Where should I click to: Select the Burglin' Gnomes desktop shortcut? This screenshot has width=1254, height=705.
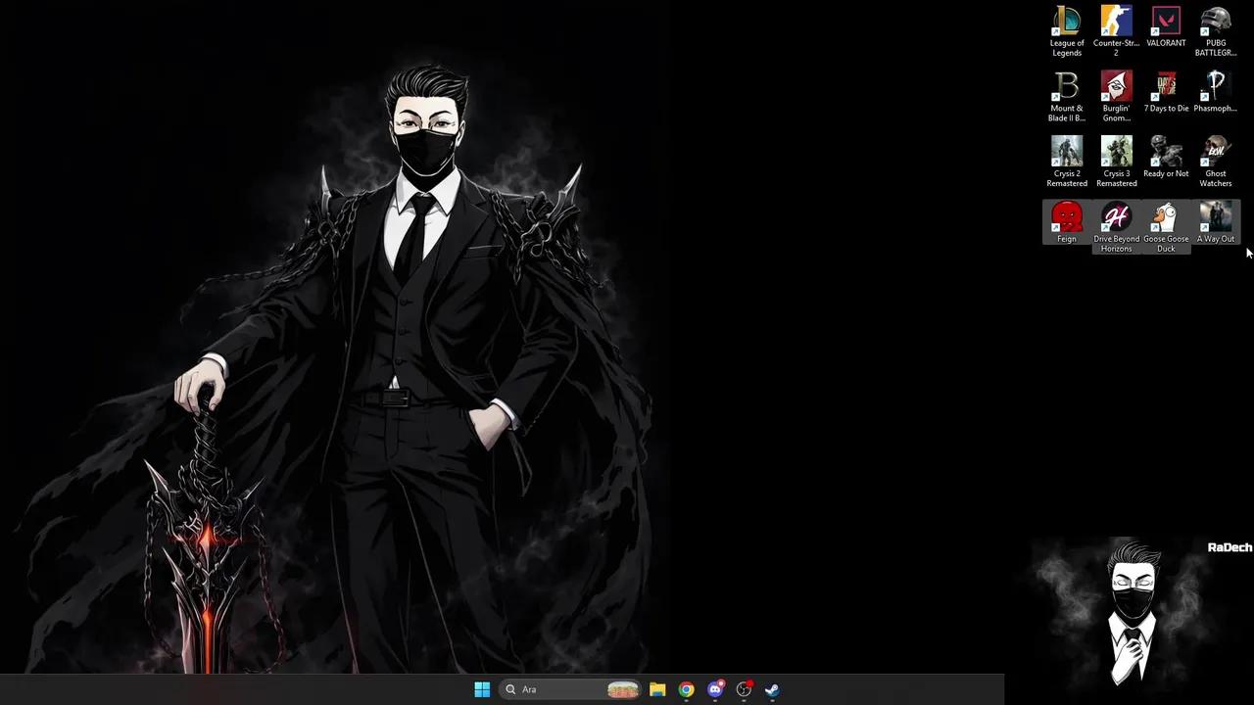(x=1116, y=97)
